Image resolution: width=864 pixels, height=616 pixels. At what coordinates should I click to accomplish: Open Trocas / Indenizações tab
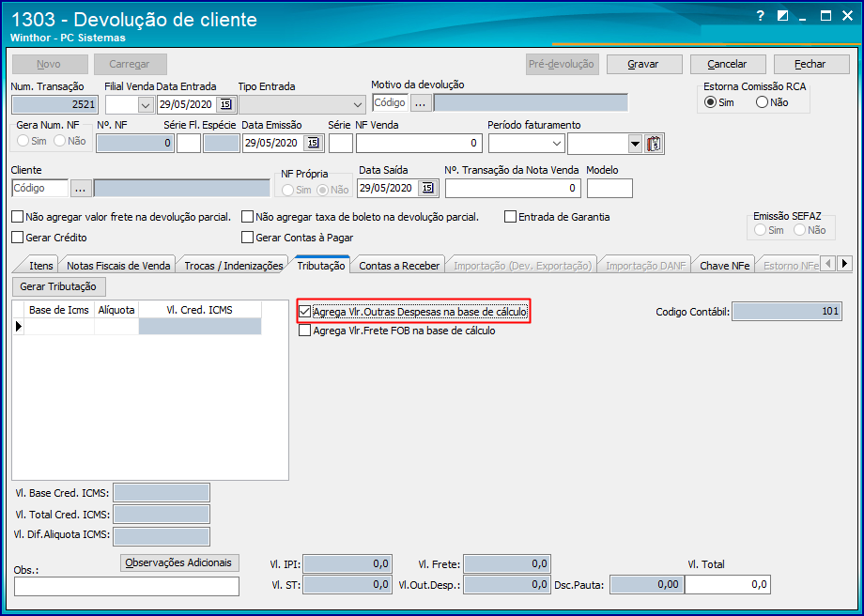click(234, 266)
